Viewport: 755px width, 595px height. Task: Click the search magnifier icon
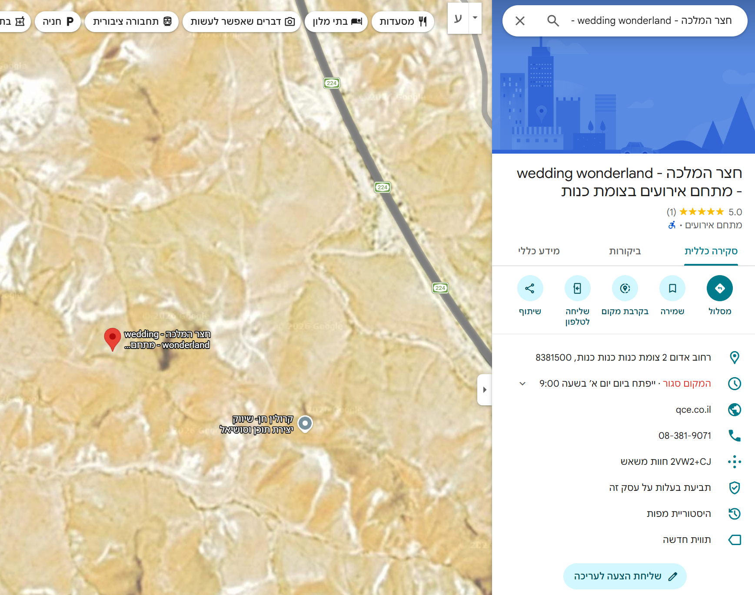553,21
